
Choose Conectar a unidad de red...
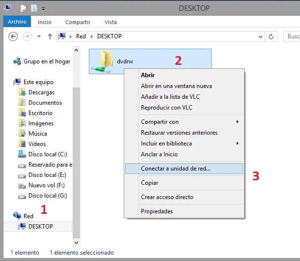point(184,169)
